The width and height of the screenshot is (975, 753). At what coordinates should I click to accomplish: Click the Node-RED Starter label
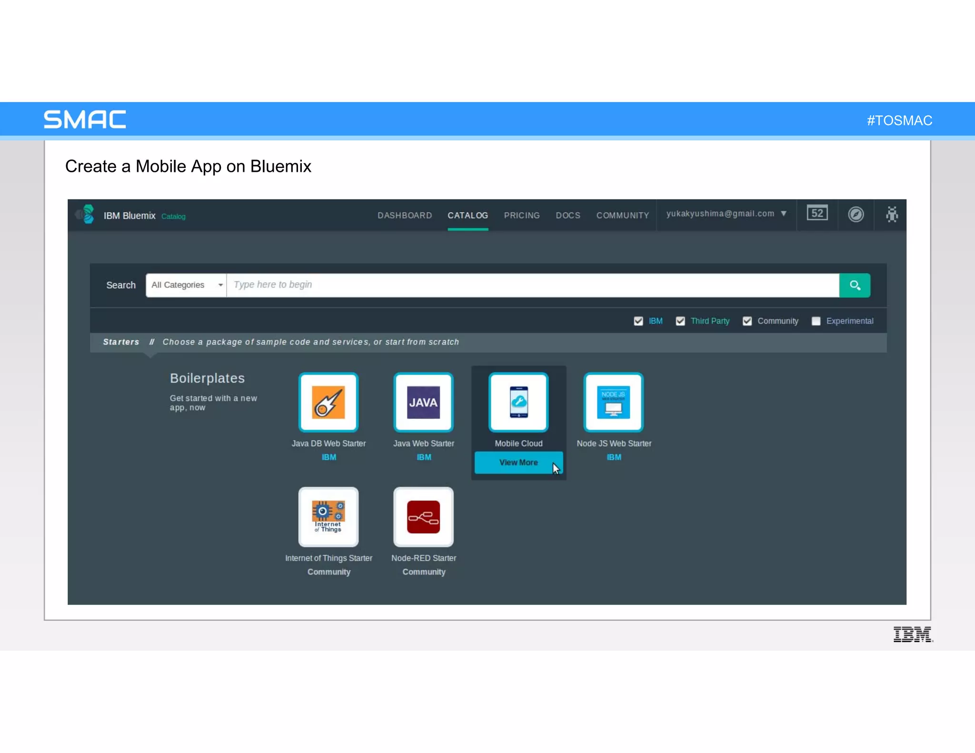424,558
